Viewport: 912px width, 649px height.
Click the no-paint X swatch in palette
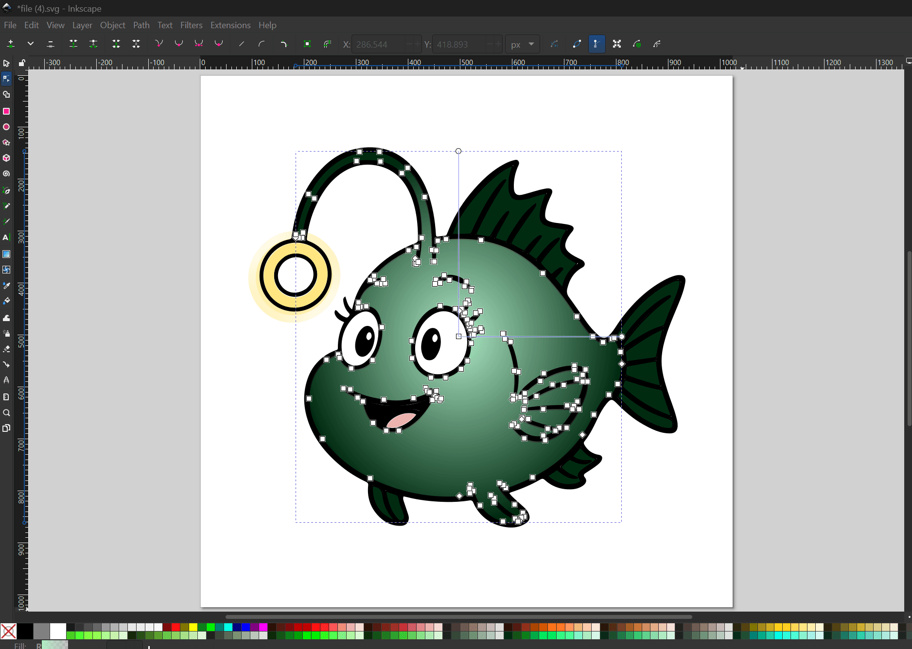8,631
